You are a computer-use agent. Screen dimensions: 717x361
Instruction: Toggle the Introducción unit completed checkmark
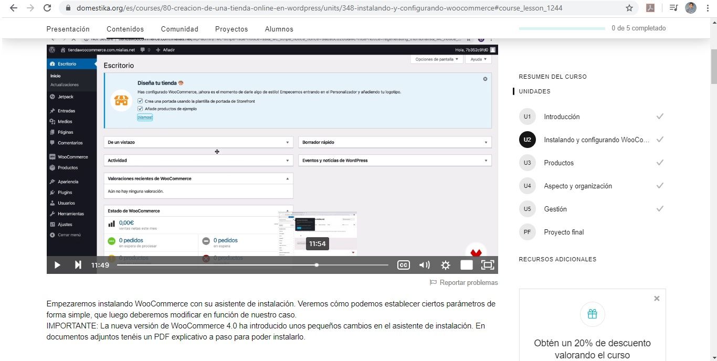click(660, 116)
